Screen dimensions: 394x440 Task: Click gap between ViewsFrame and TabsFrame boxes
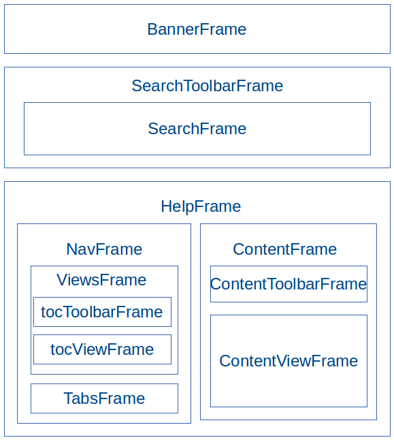point(104,379)
